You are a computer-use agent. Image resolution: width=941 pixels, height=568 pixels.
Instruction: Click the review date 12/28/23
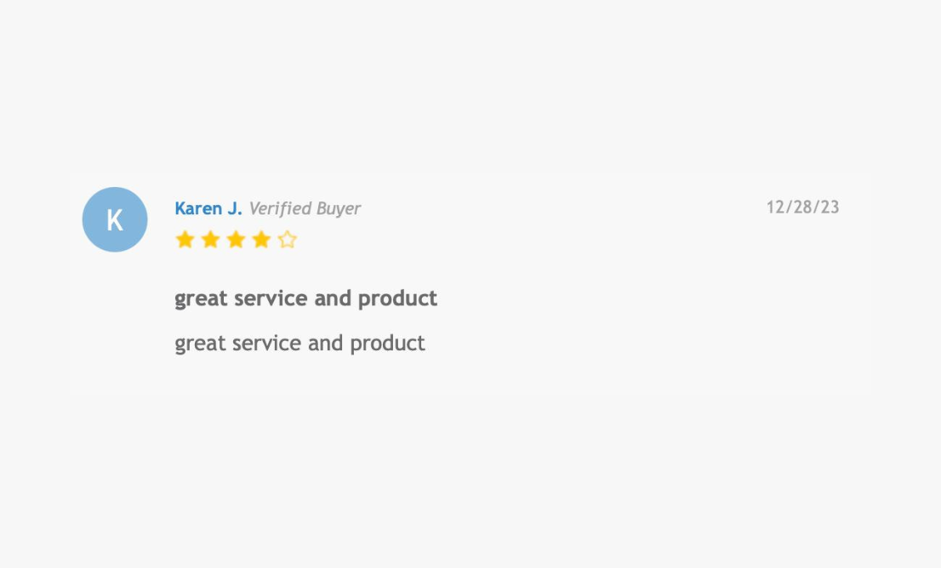802,207
